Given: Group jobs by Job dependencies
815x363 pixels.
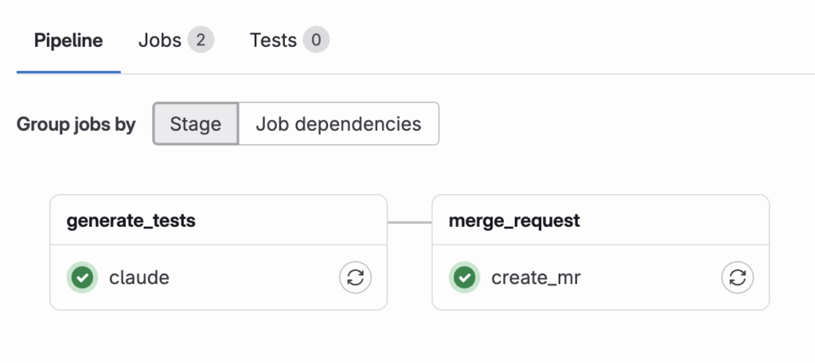Looking at the screenshot, I should click(x=338, y=123).
